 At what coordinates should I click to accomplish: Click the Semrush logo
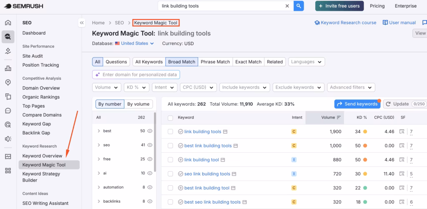(23, 6)
